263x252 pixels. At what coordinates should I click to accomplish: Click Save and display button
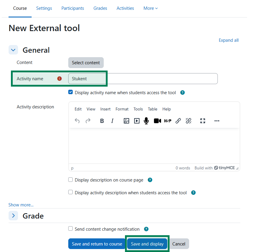[147, 244]
